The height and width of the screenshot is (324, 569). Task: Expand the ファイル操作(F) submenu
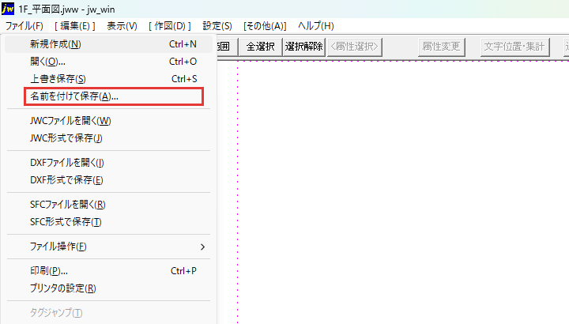[108, 247]
